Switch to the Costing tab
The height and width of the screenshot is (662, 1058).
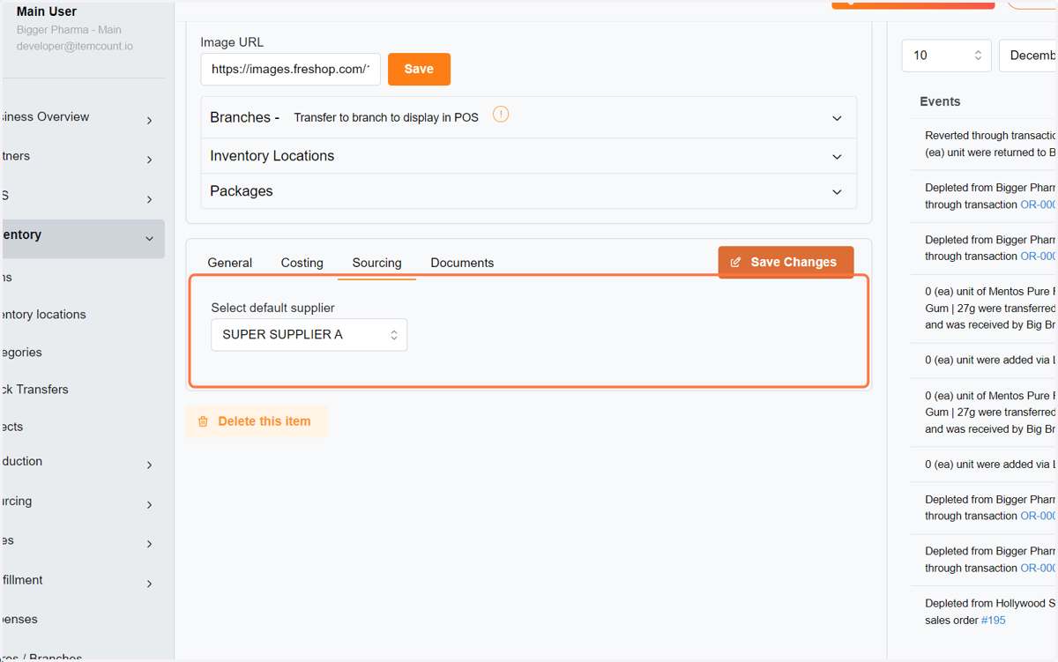click(302, 263)
